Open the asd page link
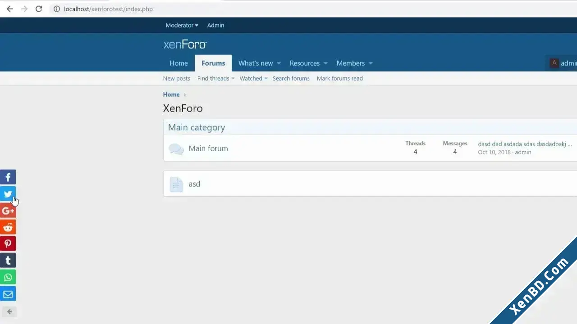Viewport: 577px width, 324px height. [194, 184]
